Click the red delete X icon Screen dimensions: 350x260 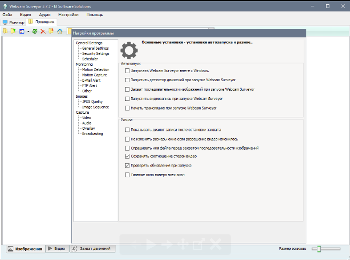click(43, 31)
